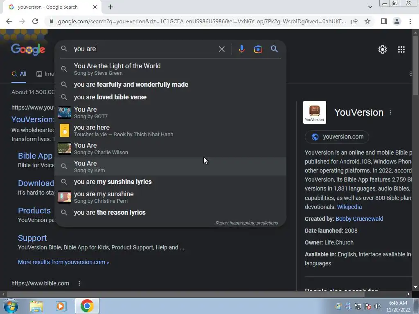Viewport: 419px width, 314px height.
Task: Search by image with camera icon
Action: click(258, 49)
